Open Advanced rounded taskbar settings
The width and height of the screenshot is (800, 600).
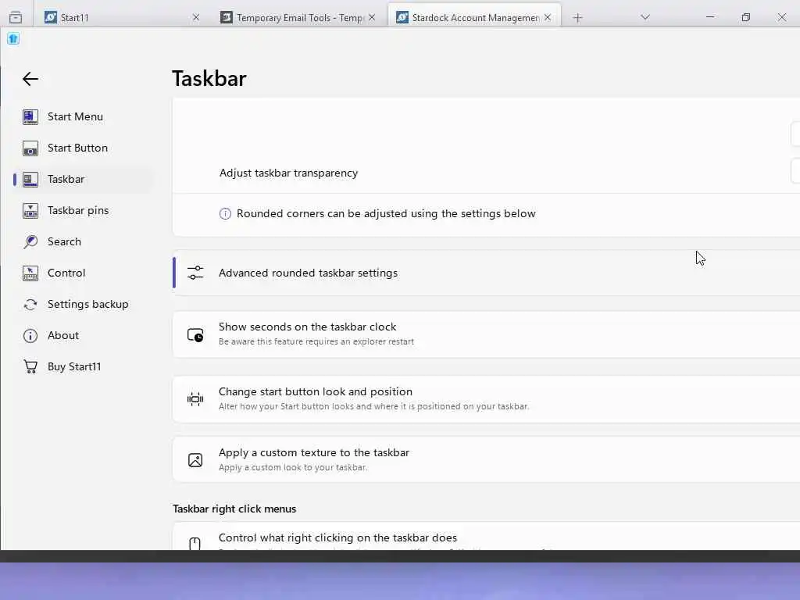point(486,273)
